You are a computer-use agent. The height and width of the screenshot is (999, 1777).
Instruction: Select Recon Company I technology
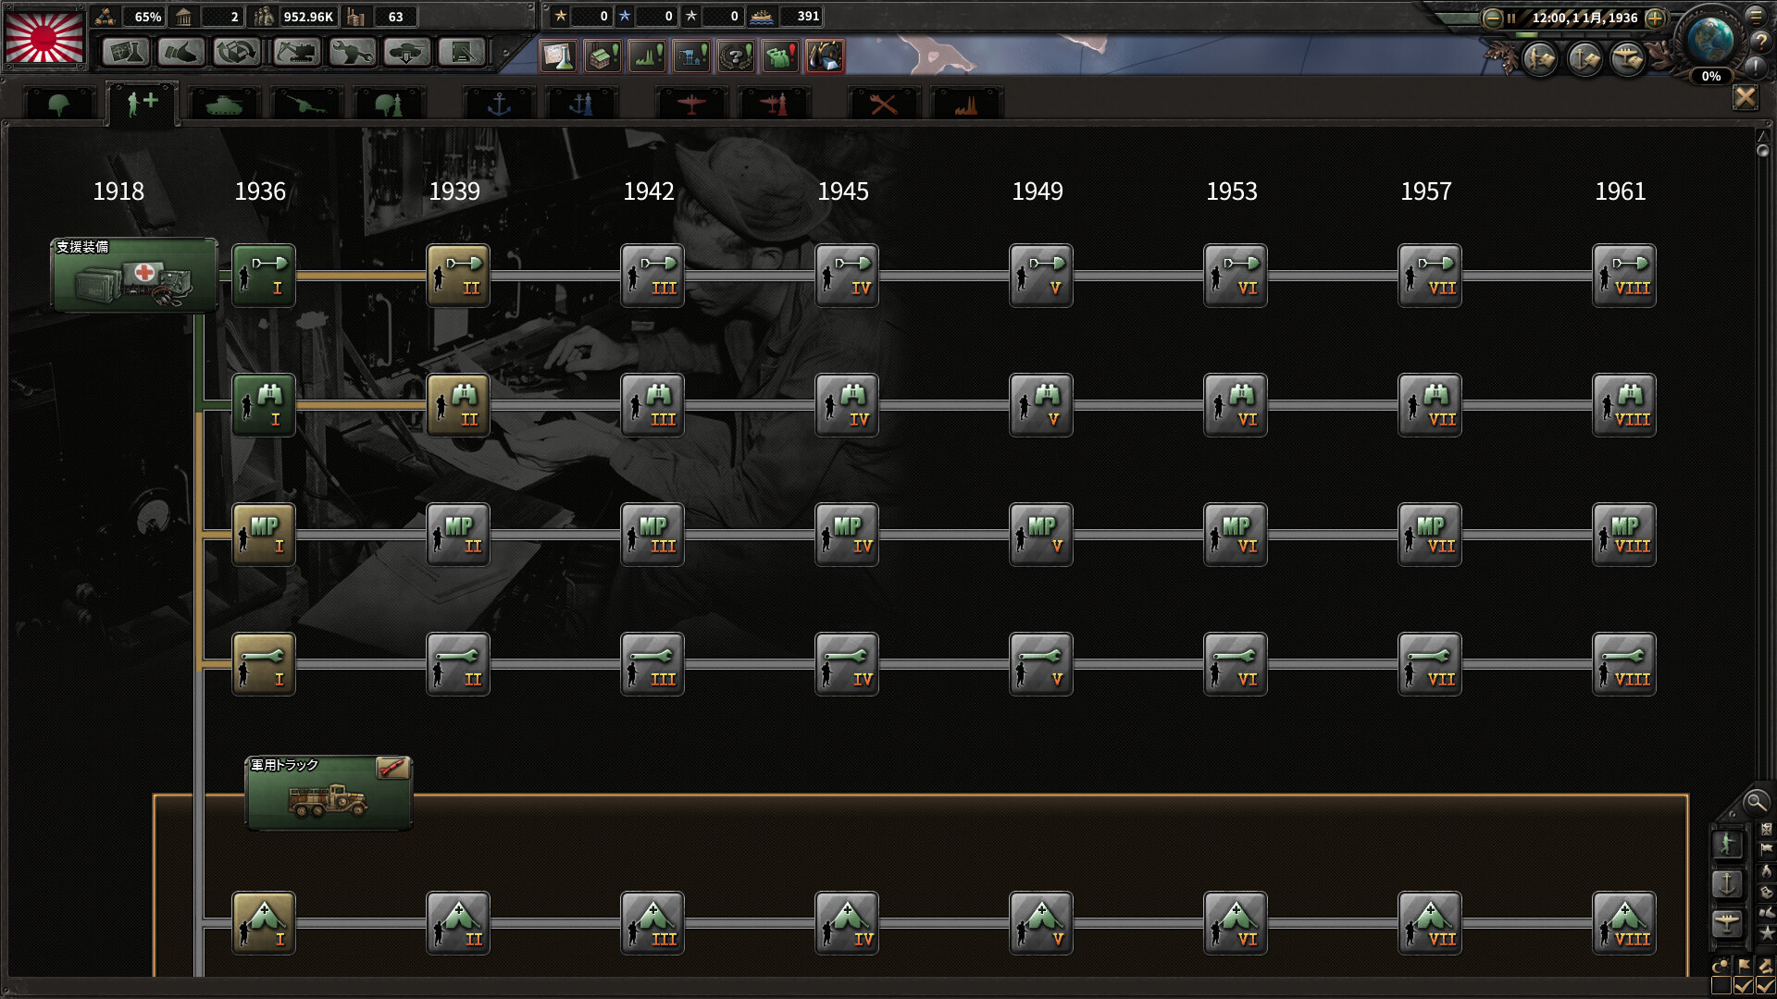click(x=263, y=404)
